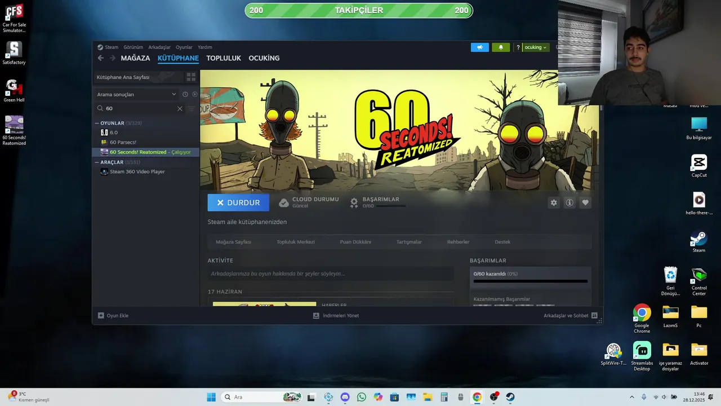This screenshot has height=406, width=721.
Task: Open Google Chrome desktop icon
Action: [642, 319]
